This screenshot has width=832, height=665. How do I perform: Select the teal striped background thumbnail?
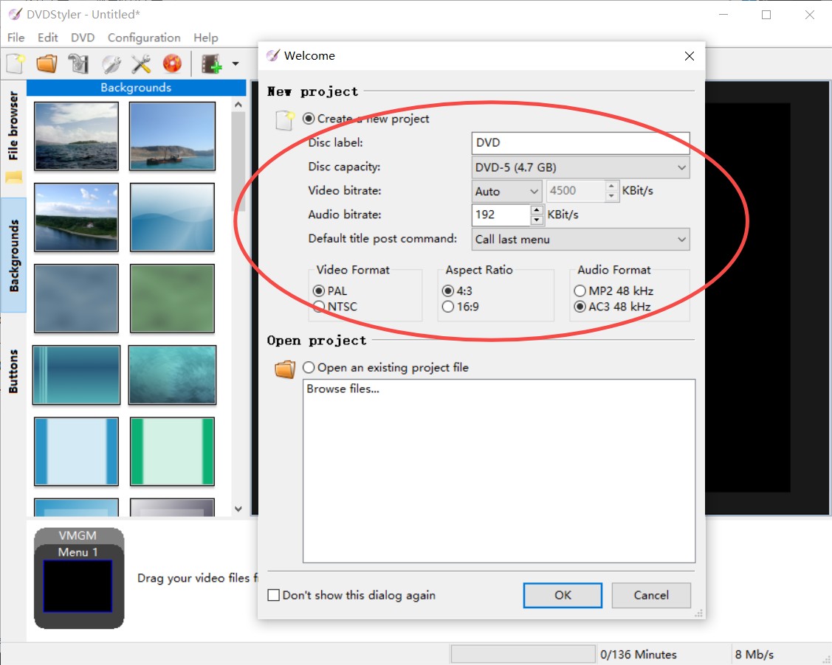click(x=77, y=375)
